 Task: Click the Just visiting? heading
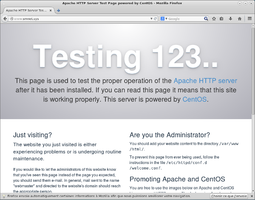click(32, 135)
